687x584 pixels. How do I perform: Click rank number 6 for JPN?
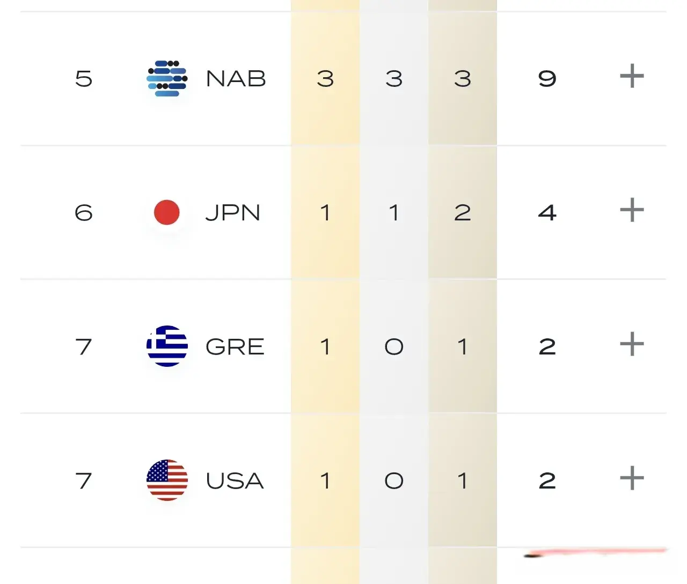point(84,213)
